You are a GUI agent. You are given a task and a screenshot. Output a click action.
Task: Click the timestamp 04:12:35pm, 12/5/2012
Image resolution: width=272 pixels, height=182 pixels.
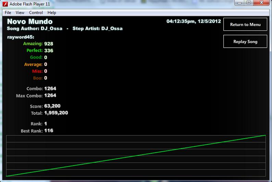click(194, 21)
